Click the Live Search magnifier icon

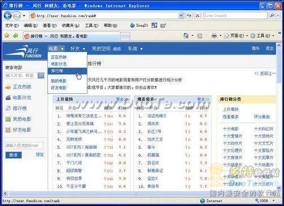pyautogui.click(x=272, y=16)
